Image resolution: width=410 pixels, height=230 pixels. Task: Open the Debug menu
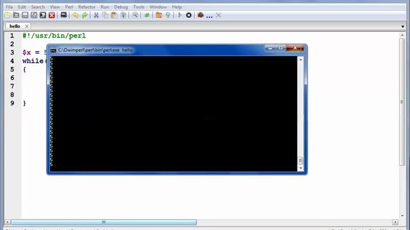pyautogui.click(x=121, y=7)
